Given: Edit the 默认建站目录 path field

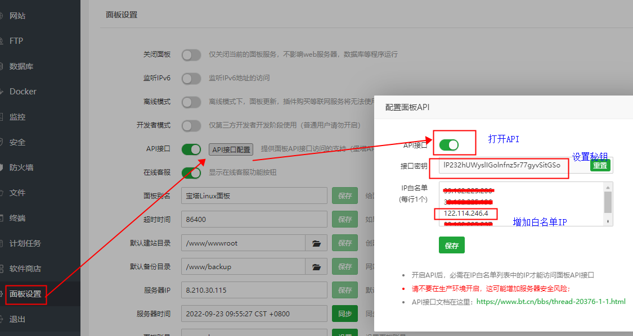Looking at the screenshot, I should (243, 243).
